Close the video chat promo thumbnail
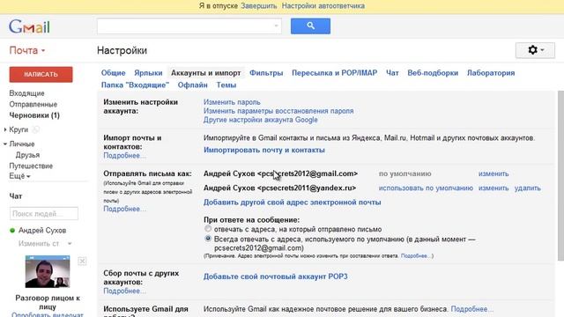 [82, 262]
